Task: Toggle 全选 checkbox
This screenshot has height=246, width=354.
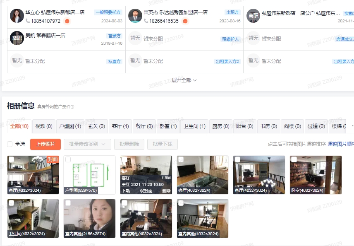Action: click(x=10, y=144)
